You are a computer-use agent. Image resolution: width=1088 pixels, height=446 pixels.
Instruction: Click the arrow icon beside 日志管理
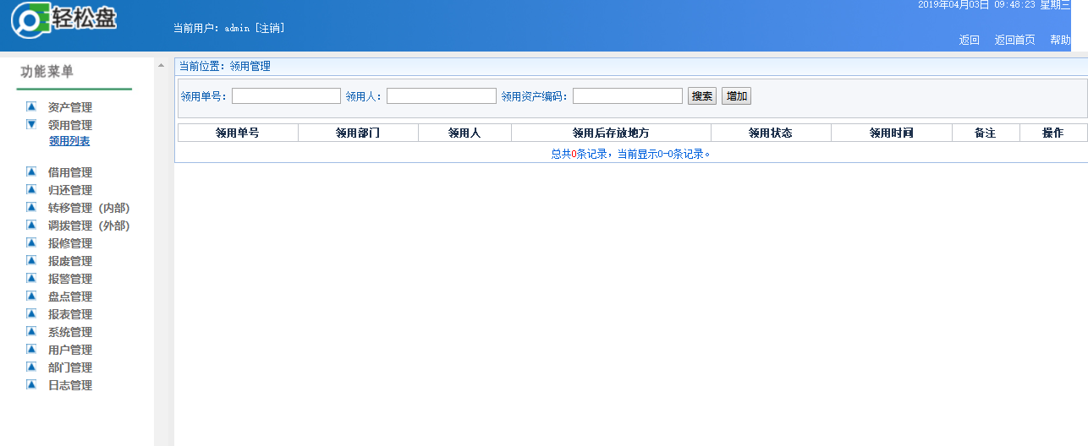pyautogui.click(x=31, y=384)
